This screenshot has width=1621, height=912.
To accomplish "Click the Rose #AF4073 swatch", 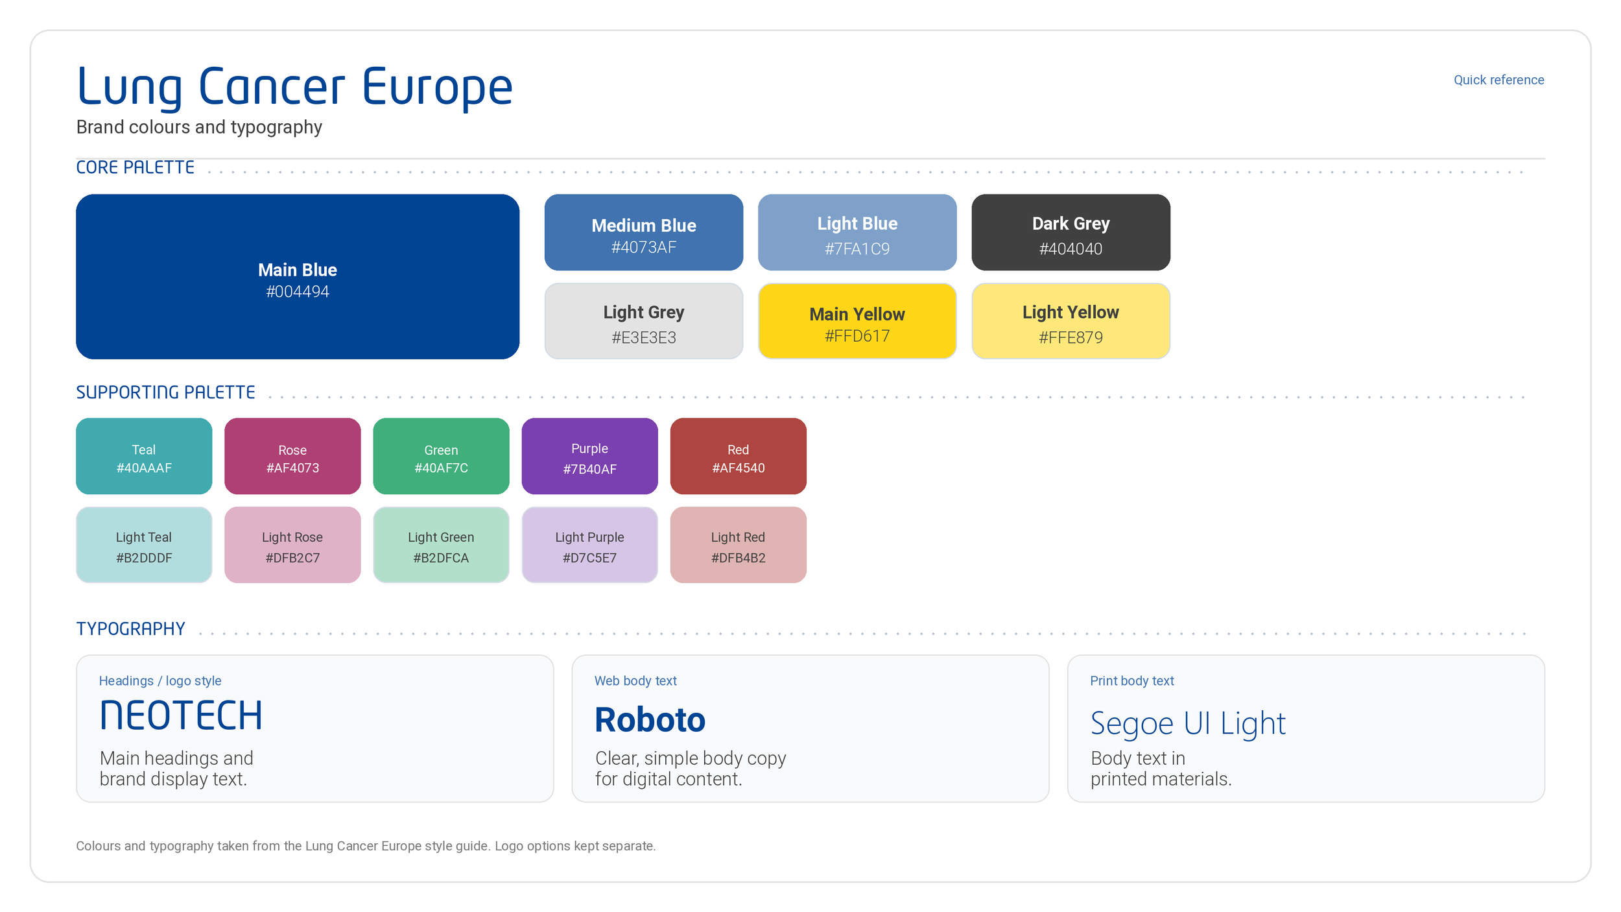I will (x=292, y=456).
